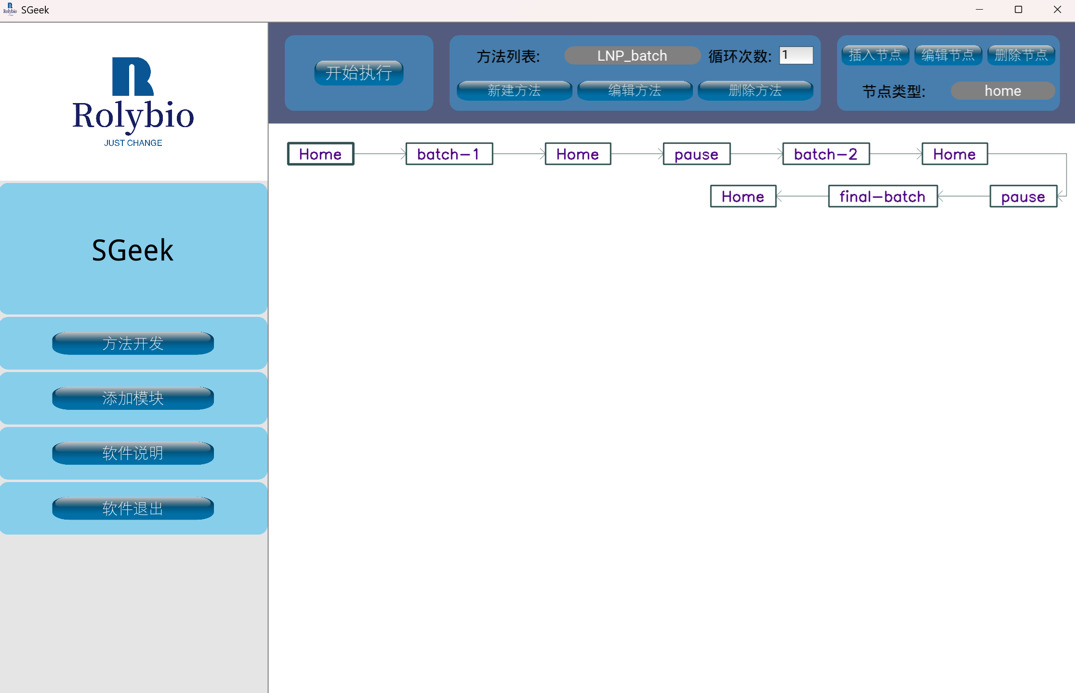Click 软件退出 to exit software
The image size is (1075, 693).
133,508
